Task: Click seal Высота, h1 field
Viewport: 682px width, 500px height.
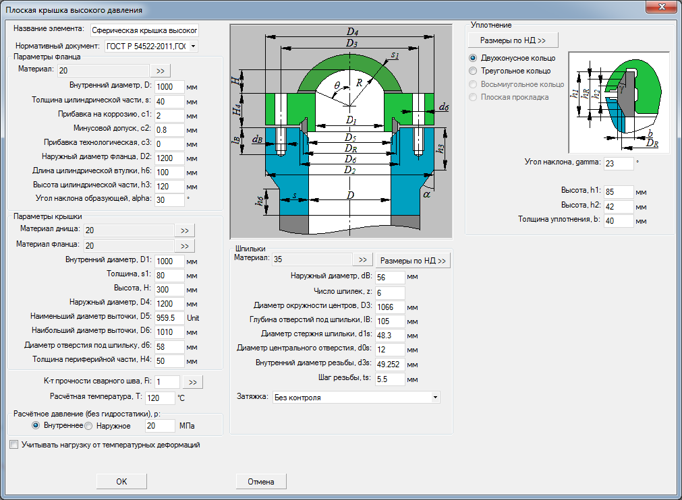Action: tap(619, 192)
